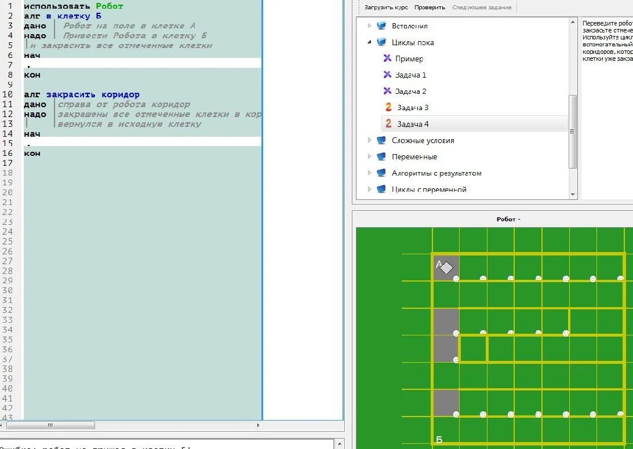Place cursor on editable line 7
The width and height of the screenshot is (633, 449).
143,64
